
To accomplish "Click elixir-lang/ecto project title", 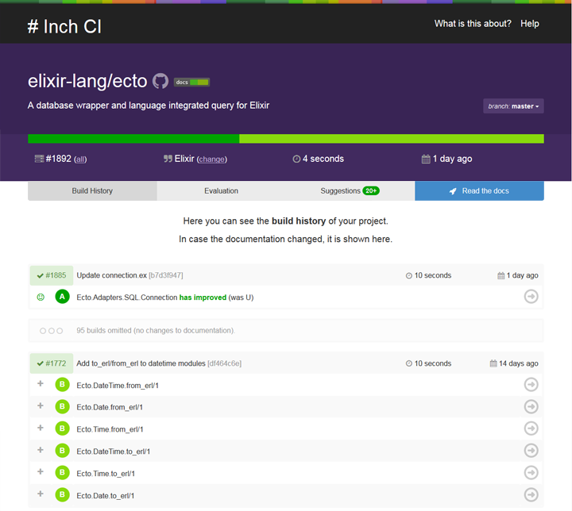I will click(x=87, y=81).
